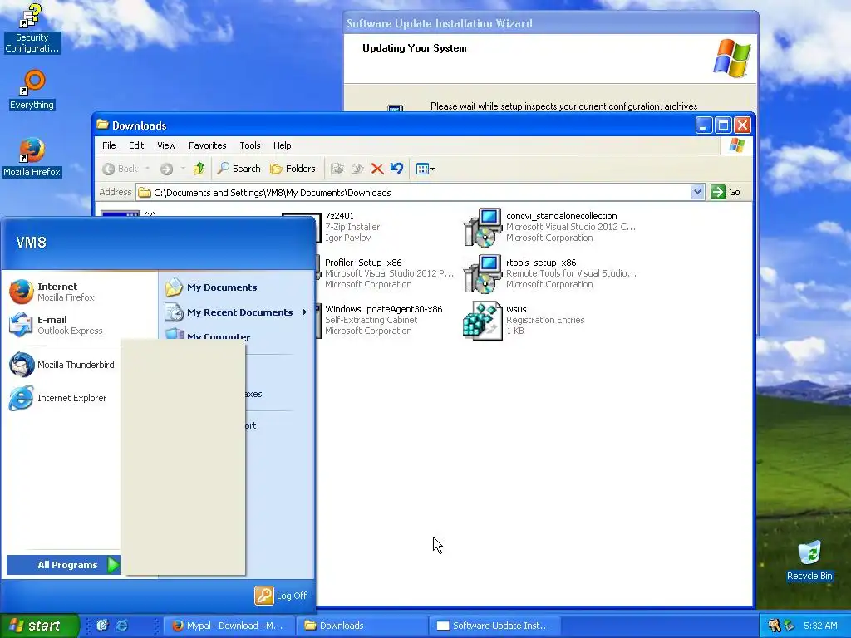The image size is (851, 638).
Task: Open the View menu
Action: click(x=166, y=145)
